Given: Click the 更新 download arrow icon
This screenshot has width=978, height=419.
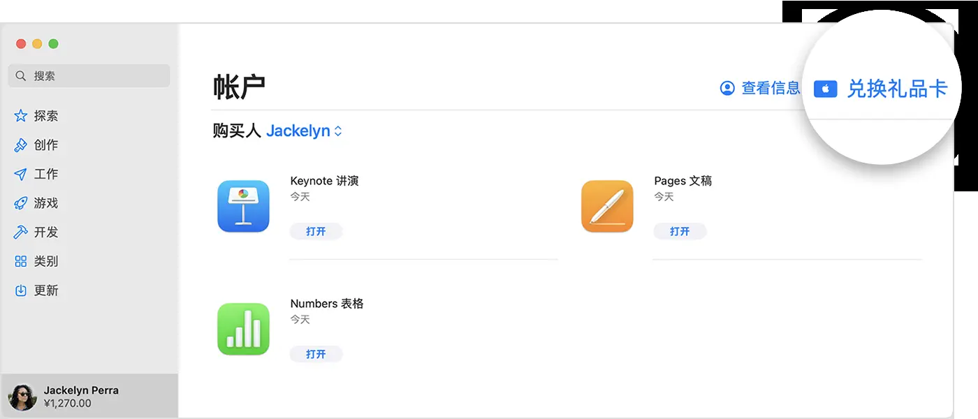Looking at the screenshot, I should pos(21,291).
